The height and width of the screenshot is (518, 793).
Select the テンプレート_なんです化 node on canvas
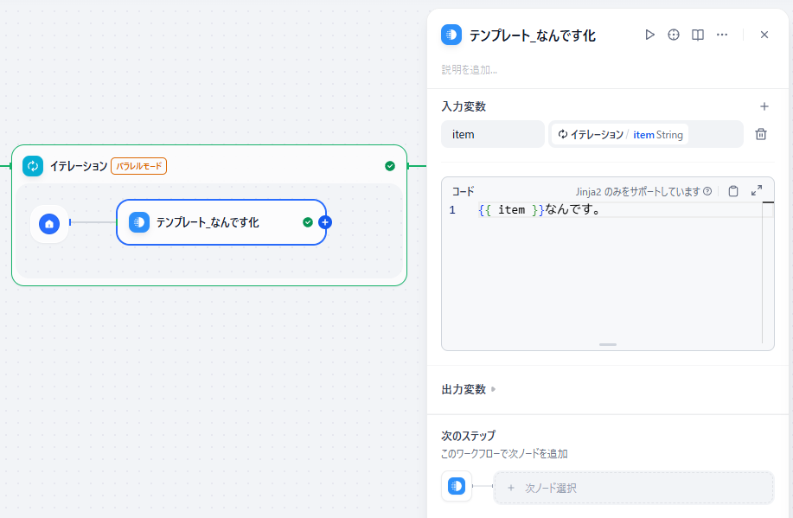click(x=221, y=222)
